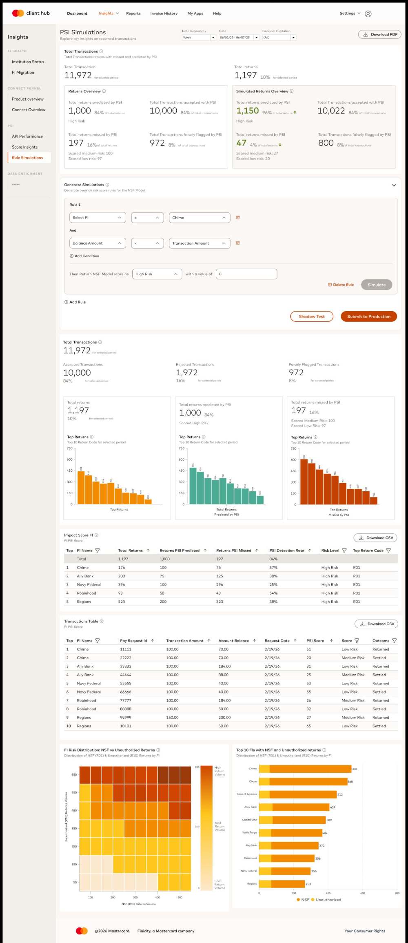Sort by PSI Score column
Screen dimensions: 408x943
click(332, 641)
